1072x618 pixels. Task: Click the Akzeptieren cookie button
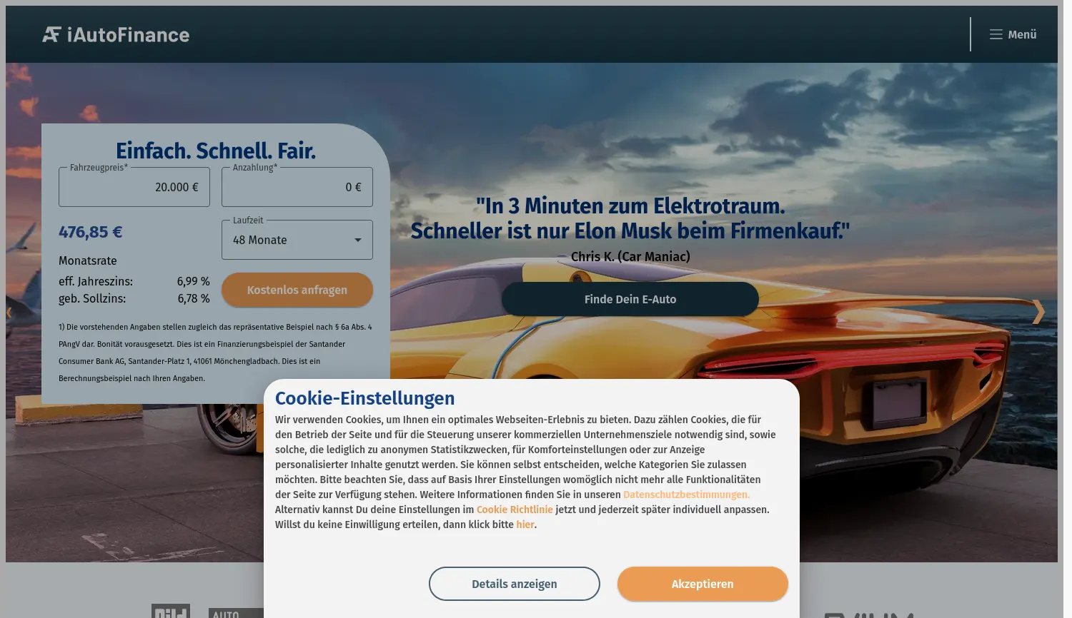[703, 584]
